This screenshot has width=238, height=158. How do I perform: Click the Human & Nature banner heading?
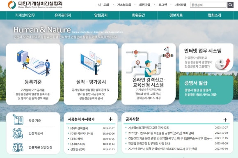pos(42,30)
